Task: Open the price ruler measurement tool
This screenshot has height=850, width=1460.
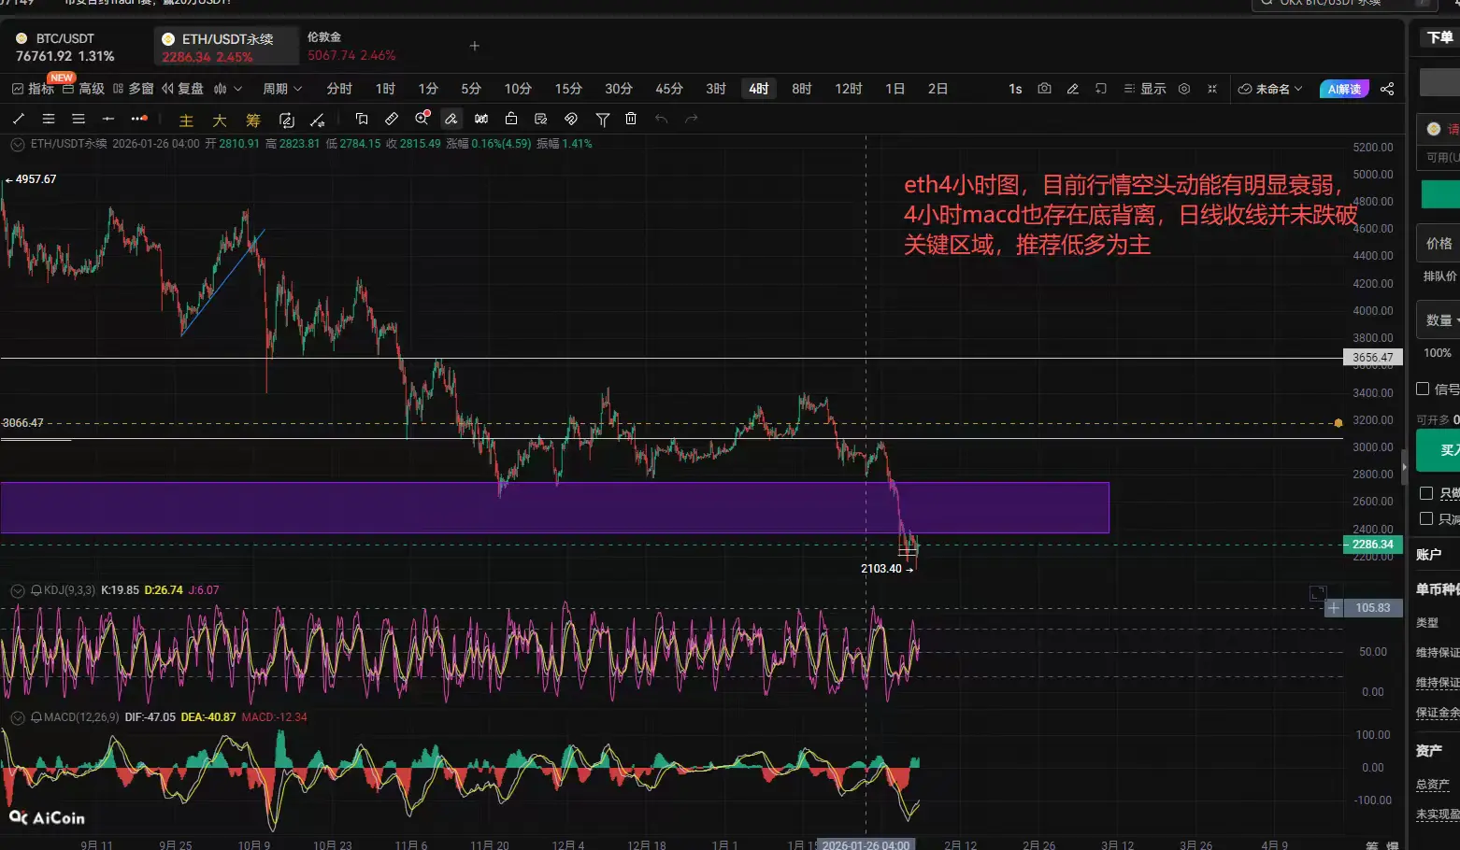Action: click(392, 119)
